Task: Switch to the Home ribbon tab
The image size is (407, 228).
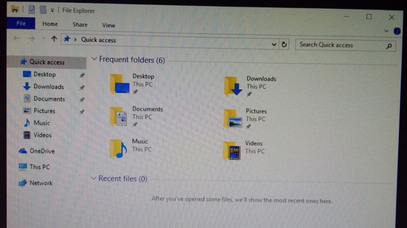Action: point(50,24)
